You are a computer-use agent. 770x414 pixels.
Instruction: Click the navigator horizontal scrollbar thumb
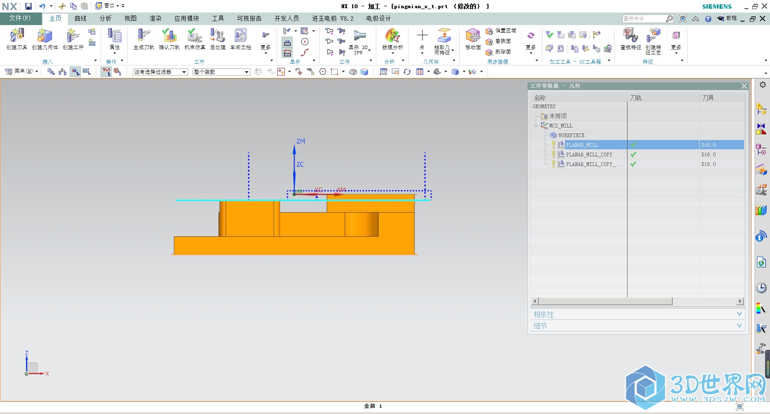point(605,301)
